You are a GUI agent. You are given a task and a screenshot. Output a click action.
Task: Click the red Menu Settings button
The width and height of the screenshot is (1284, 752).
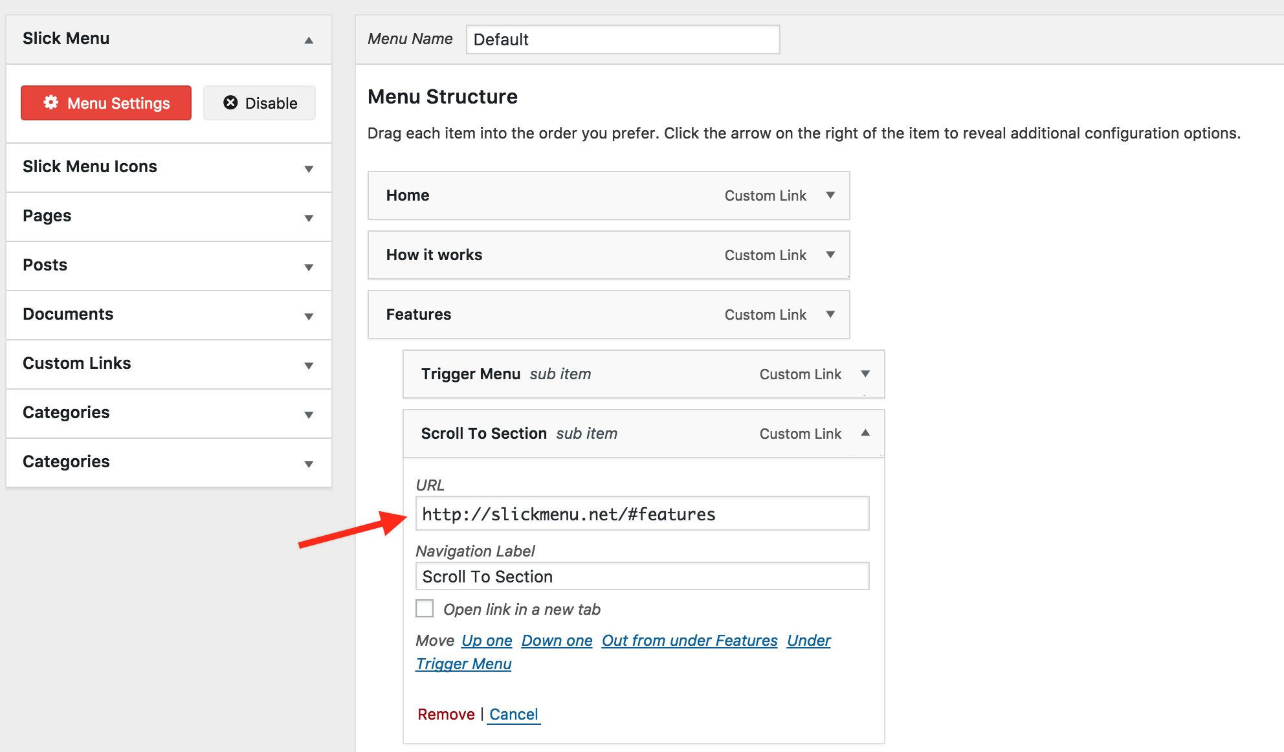click(x=106, y=103)
